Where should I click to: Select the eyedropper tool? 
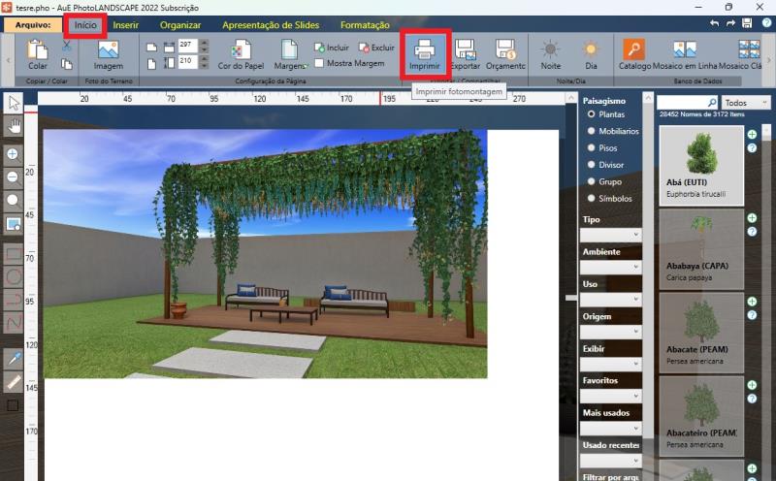click(x=14, y=358)
